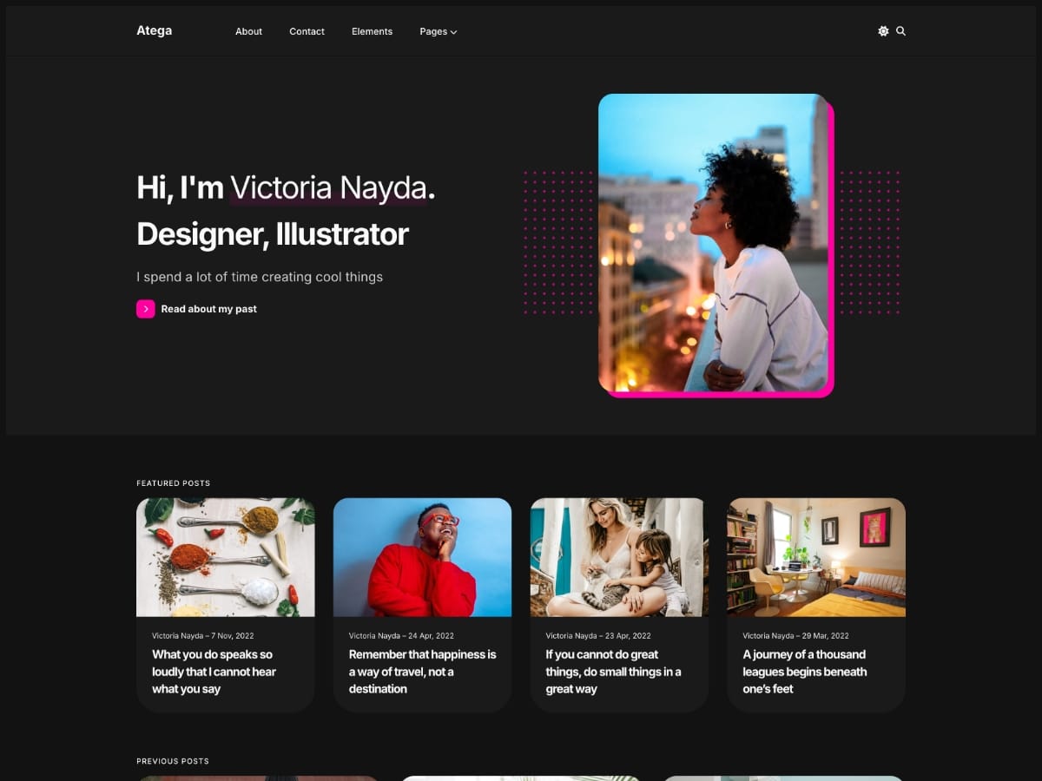Open the Contact menu item

[x=307, y=31]
